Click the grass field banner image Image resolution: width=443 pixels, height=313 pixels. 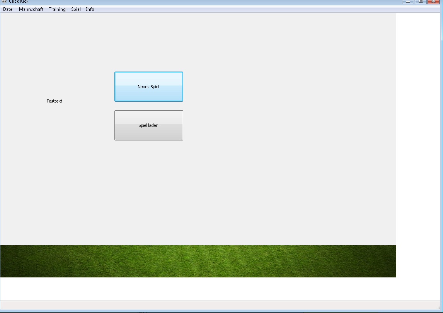tap(198, 261)
